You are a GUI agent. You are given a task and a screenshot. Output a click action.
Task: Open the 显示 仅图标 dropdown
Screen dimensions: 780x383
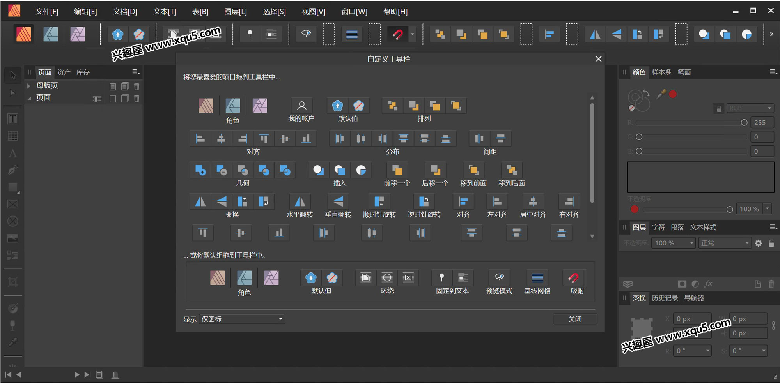[x=242, y=319]
